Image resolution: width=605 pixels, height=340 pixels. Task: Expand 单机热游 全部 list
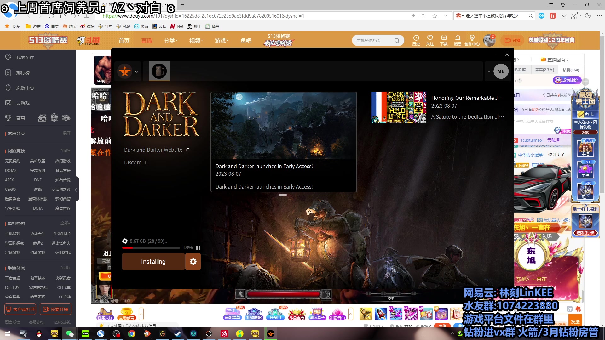point(65,223)
